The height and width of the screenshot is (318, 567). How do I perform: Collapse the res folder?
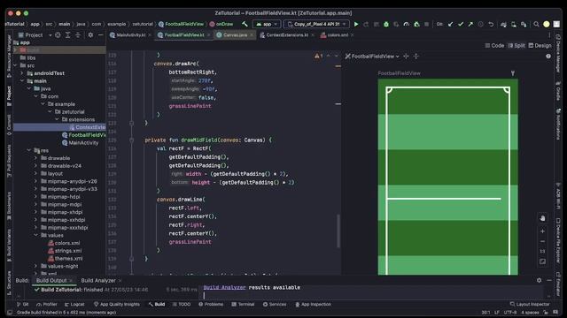tap(29, 150)
